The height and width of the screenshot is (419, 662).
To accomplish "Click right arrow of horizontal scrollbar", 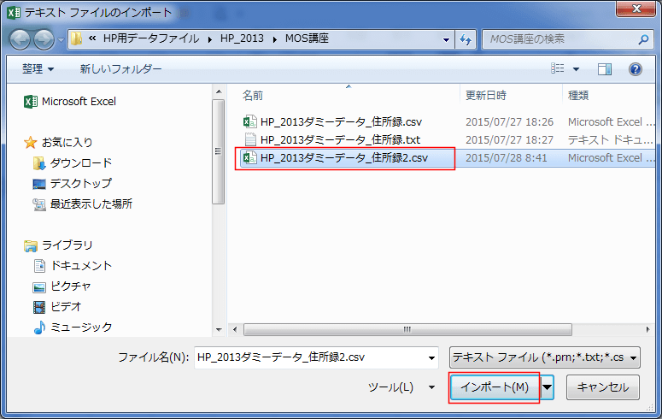I will point(648,329).
